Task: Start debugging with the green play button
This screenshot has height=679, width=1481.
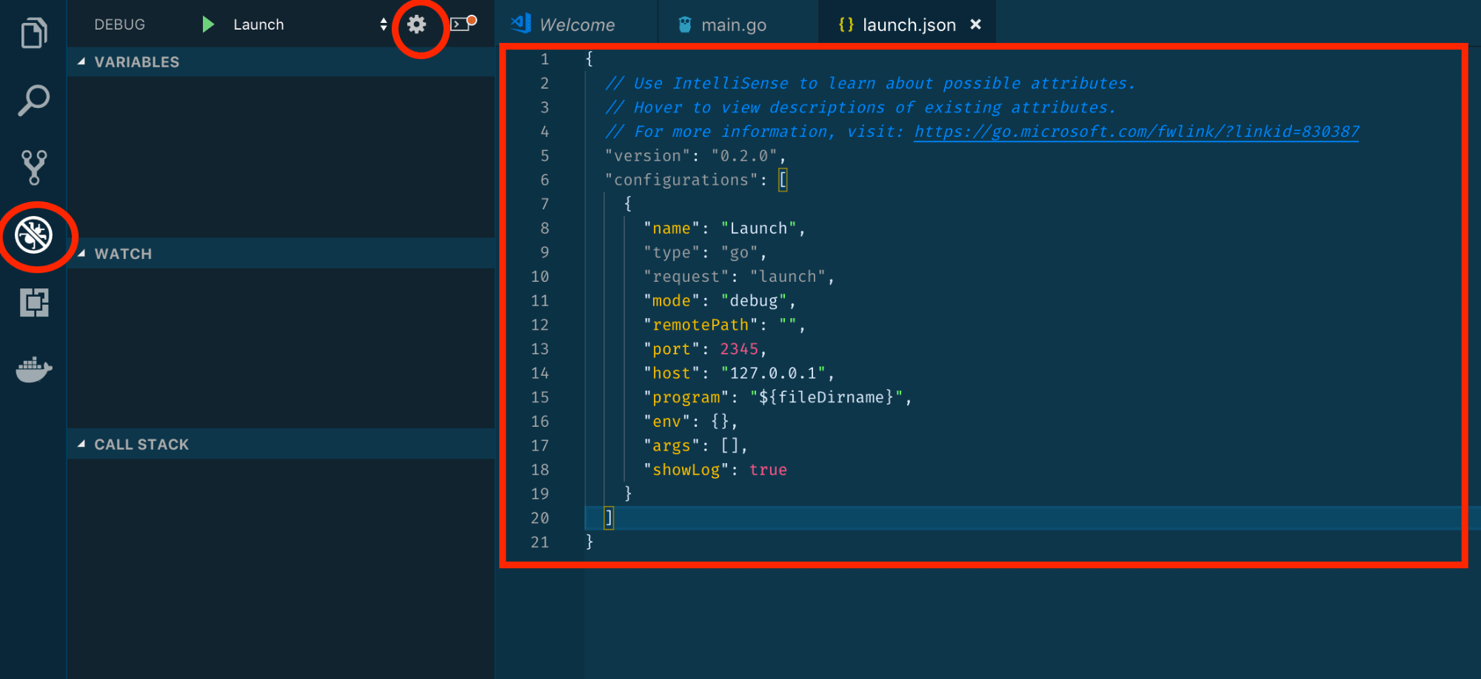Action: click(x=207, y=24)
